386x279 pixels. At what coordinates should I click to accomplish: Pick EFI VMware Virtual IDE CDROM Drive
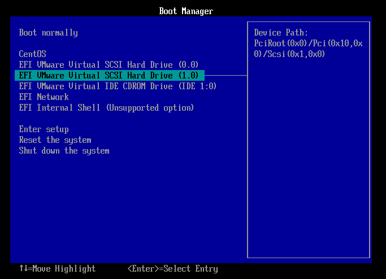point(118,86)
